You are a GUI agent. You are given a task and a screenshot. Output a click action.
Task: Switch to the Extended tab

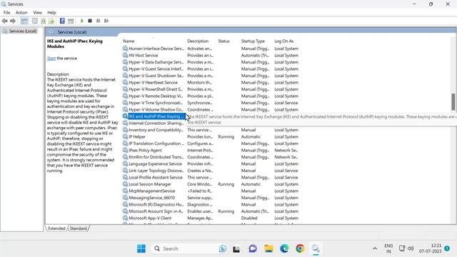pyautogui.click(x=56, y=228)
